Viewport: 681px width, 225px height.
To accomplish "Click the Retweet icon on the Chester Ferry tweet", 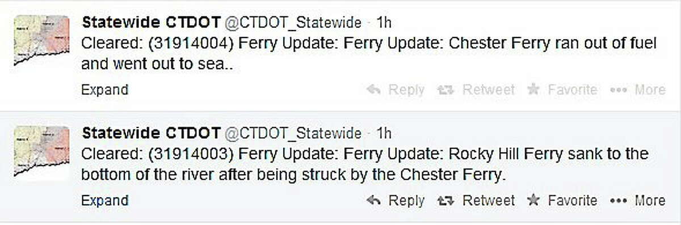I will [x=446, y=90].
